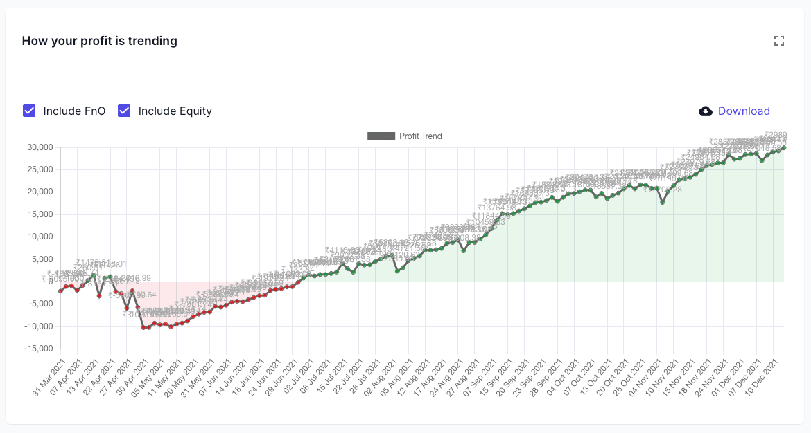Click the -15,000 y-axis label
This screenshot has height=433, width=811.
tap(39, 349)
